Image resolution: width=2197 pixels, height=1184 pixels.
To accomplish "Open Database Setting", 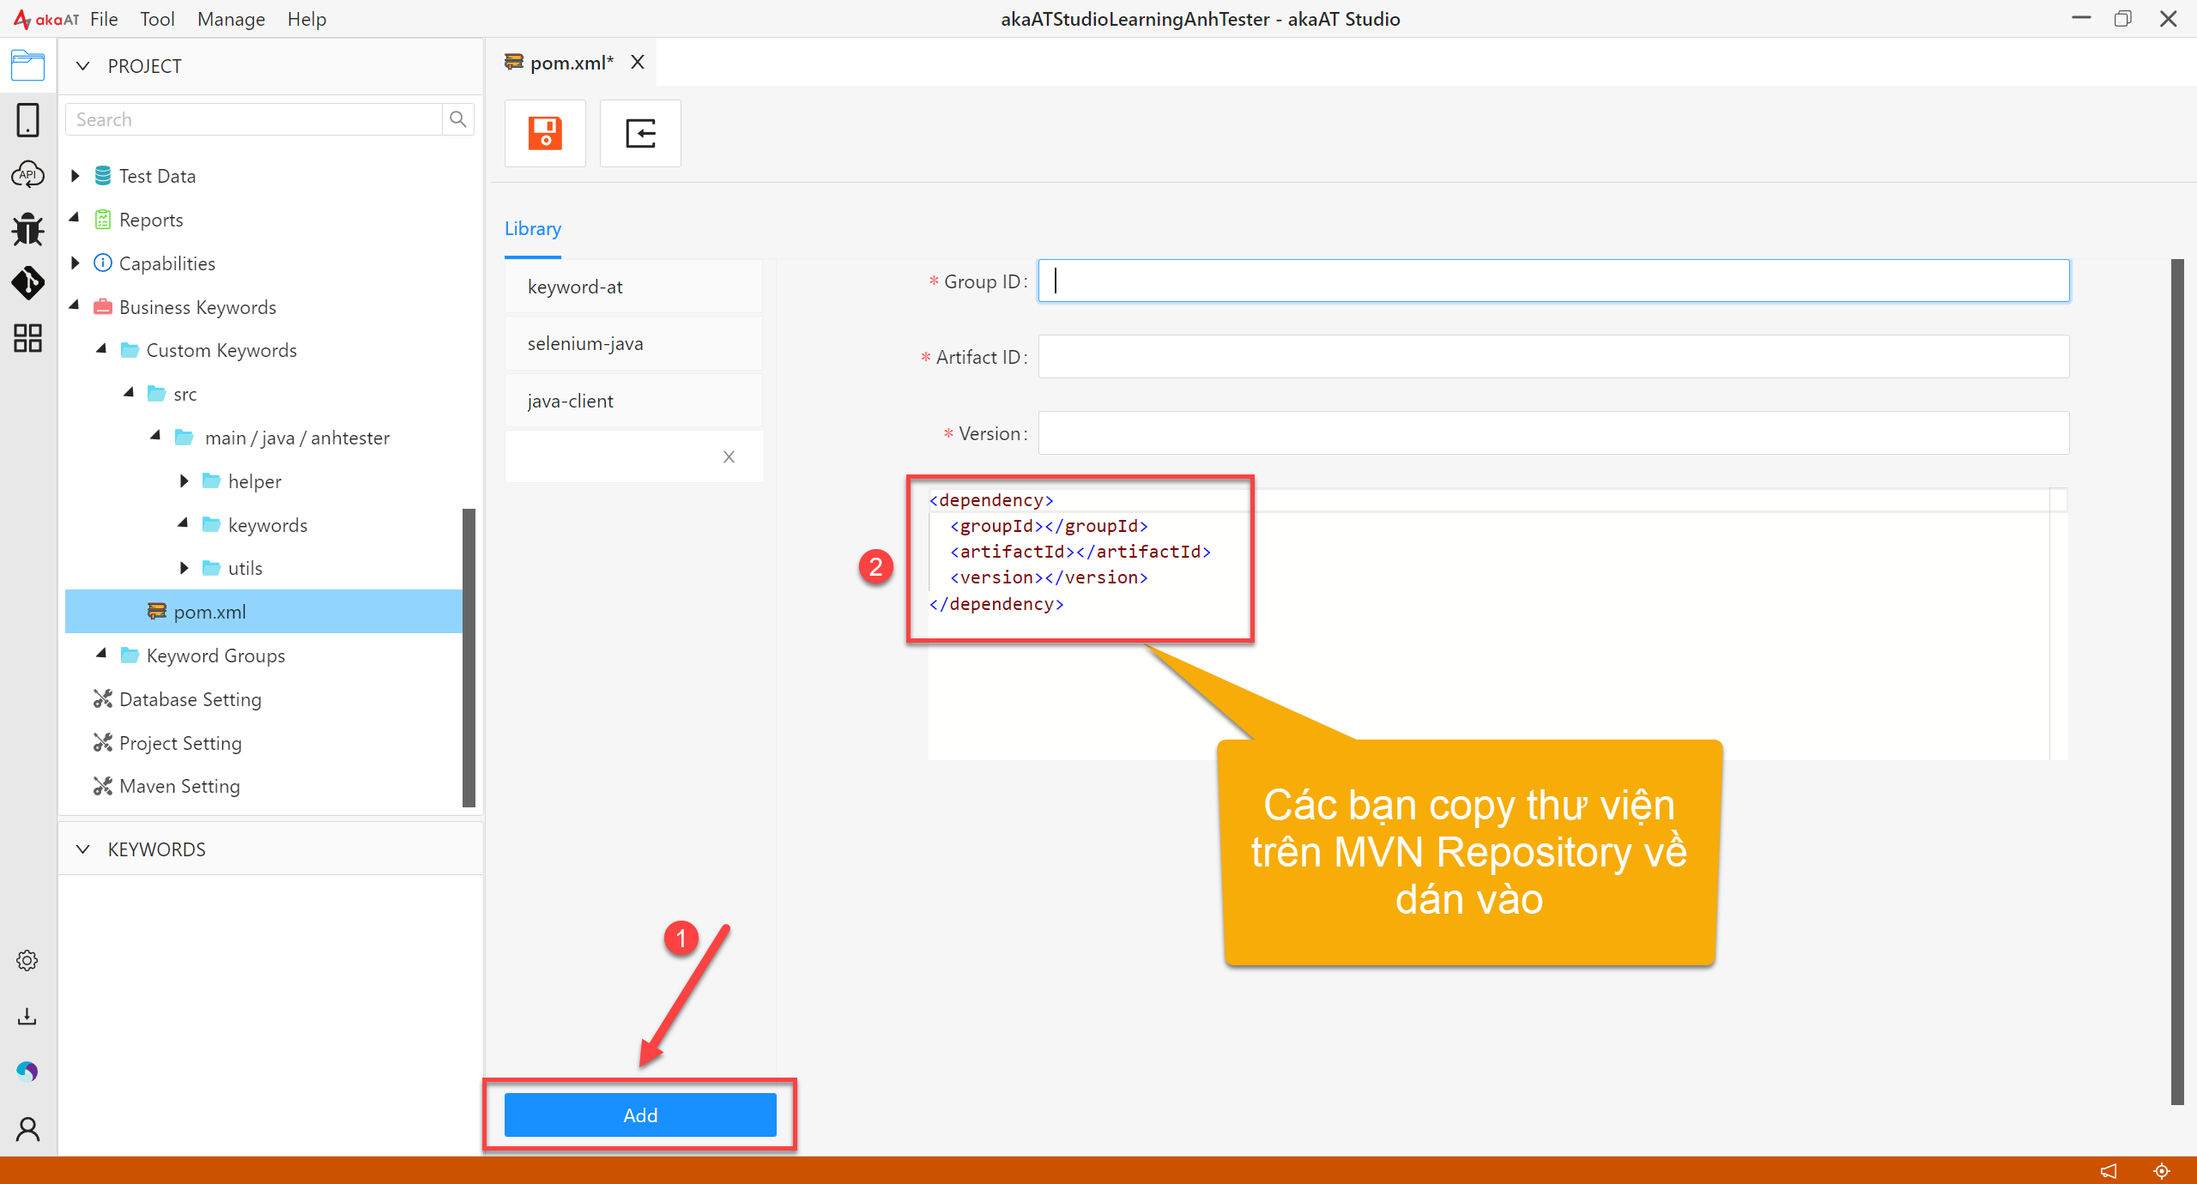I will (x=190, y=699).
